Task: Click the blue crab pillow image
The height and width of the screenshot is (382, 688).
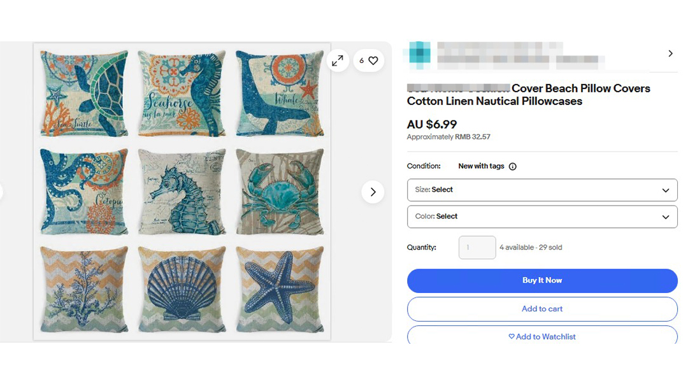Action: (280, 192)
